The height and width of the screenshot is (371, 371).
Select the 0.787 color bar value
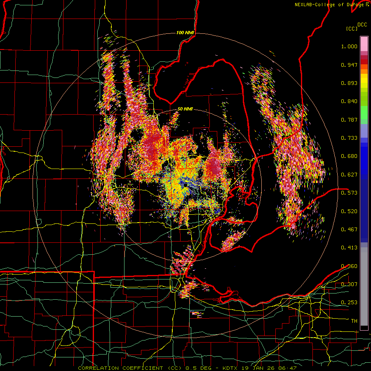pyautogui.click(x=349, y=120)
